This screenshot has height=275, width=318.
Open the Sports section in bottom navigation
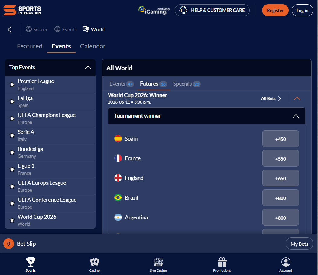(x=31, y=264)
